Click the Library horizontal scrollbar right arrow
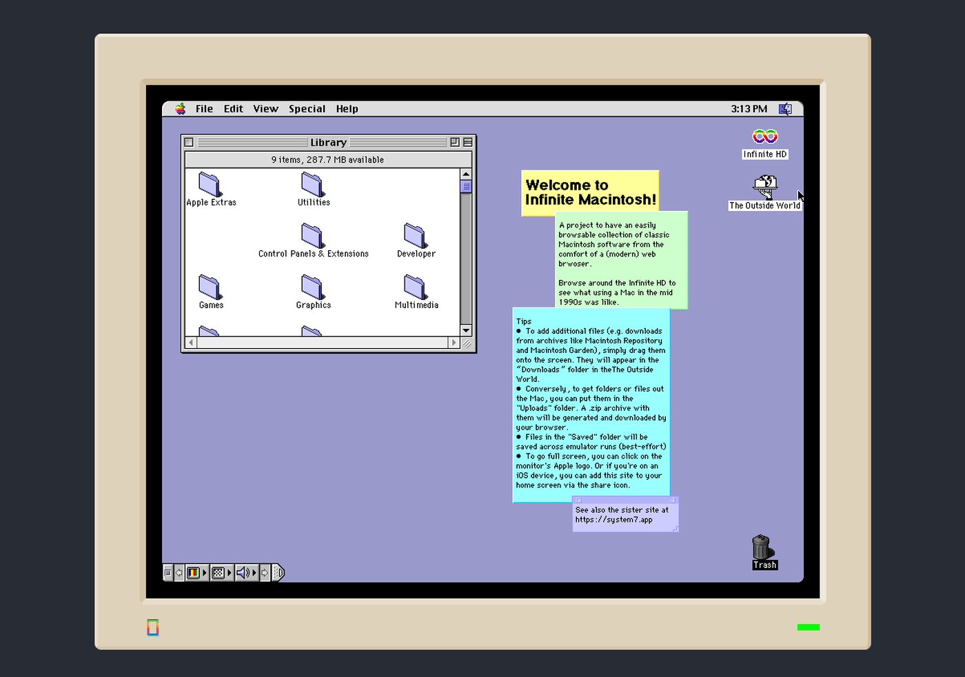Image resolution: width=965 pixels, height=677 pixels. [454, 343]
